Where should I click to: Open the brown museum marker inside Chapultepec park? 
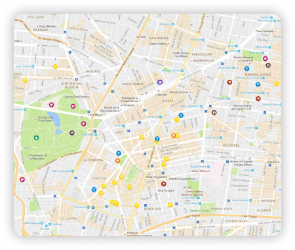point(72,133)
